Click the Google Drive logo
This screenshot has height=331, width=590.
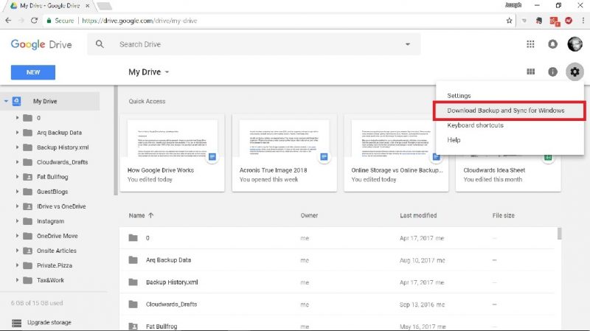41,44
